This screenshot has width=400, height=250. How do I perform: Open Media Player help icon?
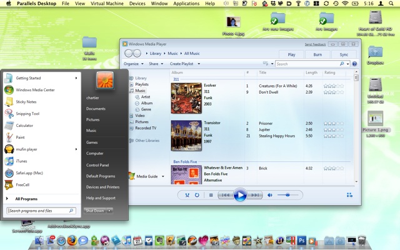[x=354, y=64]
